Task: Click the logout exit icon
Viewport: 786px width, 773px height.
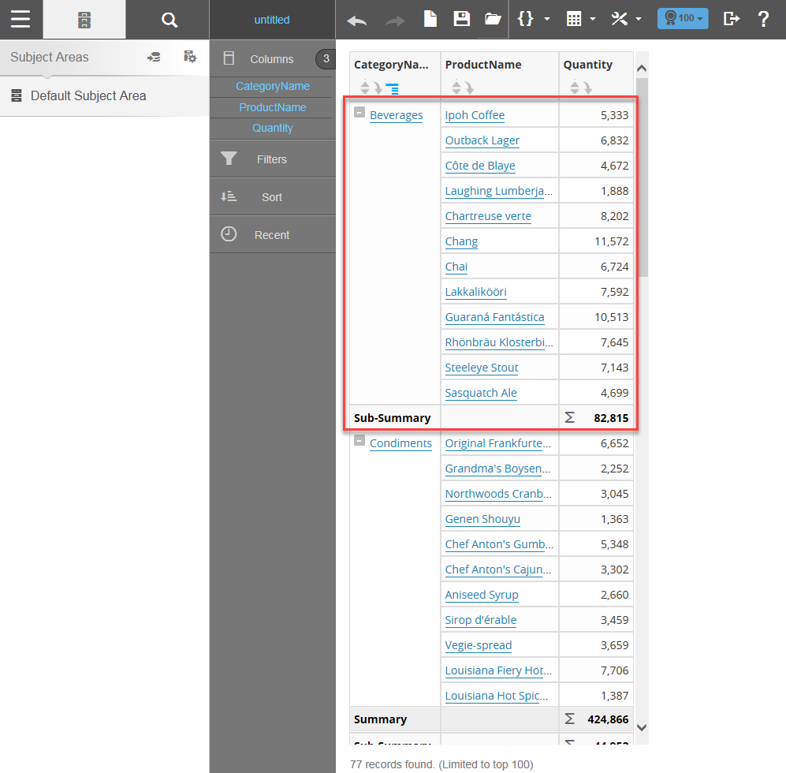Action: (732, 20)
